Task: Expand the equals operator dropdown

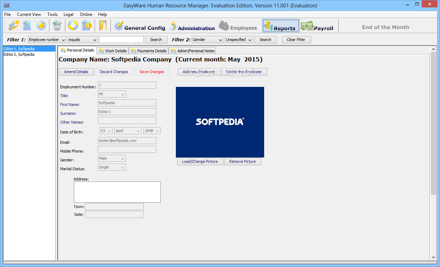Action: [83, 40]
